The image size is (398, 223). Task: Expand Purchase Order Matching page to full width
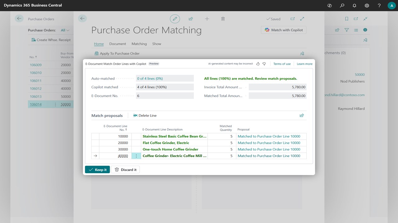(x=302, y=19)
